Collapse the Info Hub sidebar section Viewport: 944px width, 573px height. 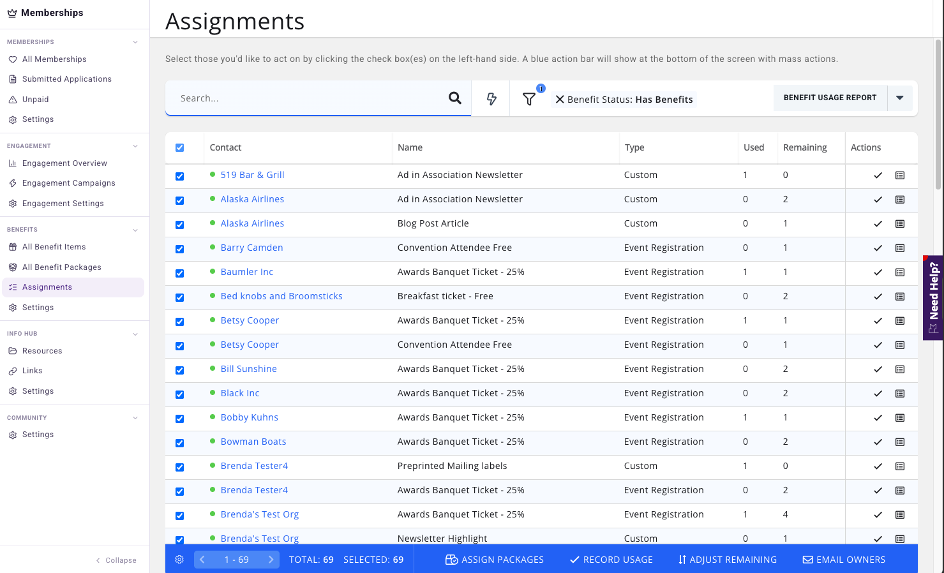coord(135,334)
